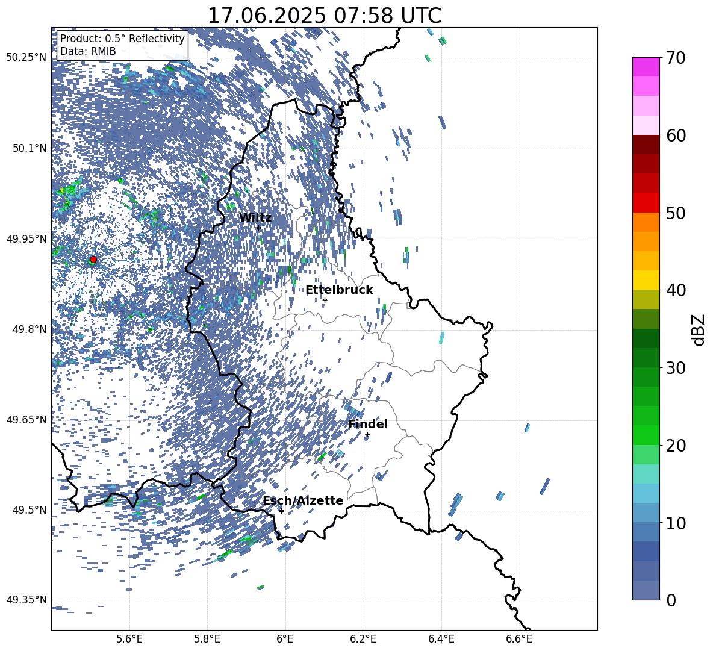Click the 5.8°E longitude tick label
The height and width of the screenshot is (651, 713).
pyautogui.click(x=207, y=639)
